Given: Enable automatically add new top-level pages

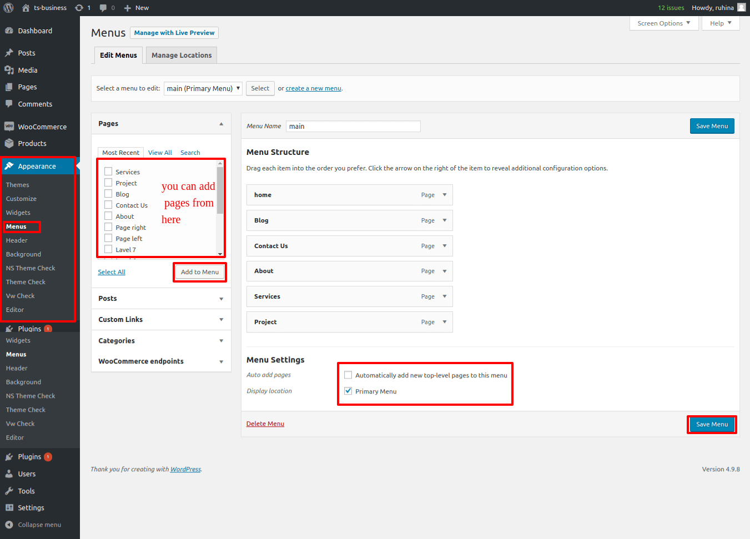Looking at the screenshot, I should click(x=348, y=375).
